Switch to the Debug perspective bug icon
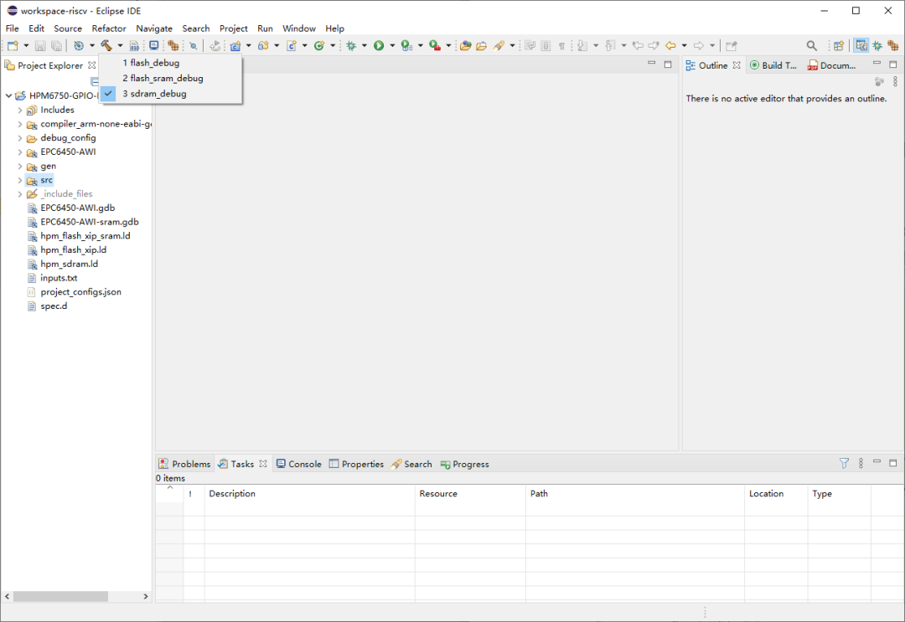Viewport: 905px width, 622px height. (x=877, y=45)
